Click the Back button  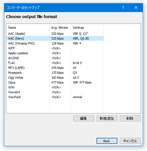[107, 141]
